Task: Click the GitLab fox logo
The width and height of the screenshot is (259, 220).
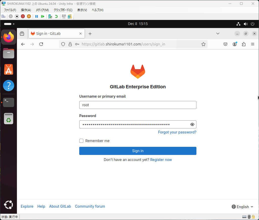Action: 138,71
